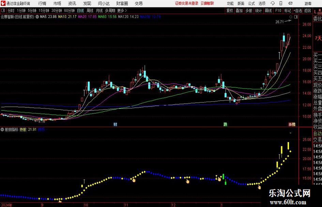Select the 多周期 multi-period tab
Screen dimensions: 322x207
pos(110,11)
